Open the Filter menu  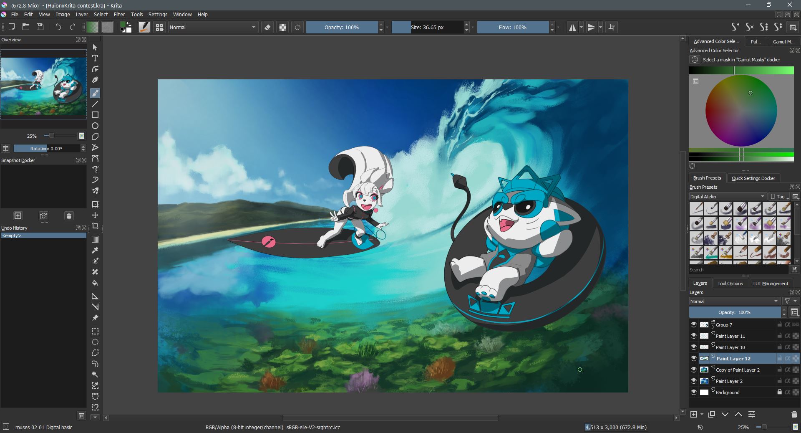119,14
